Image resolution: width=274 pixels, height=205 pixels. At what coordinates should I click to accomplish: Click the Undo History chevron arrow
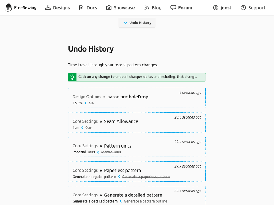point(125,23)
